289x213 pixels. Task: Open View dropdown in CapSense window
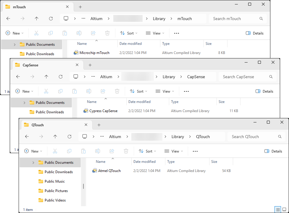tap(164, 91)
